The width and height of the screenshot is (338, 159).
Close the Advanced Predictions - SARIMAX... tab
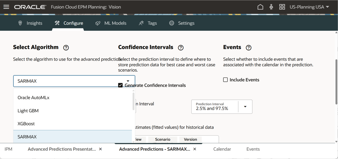(x=195, y=149)
